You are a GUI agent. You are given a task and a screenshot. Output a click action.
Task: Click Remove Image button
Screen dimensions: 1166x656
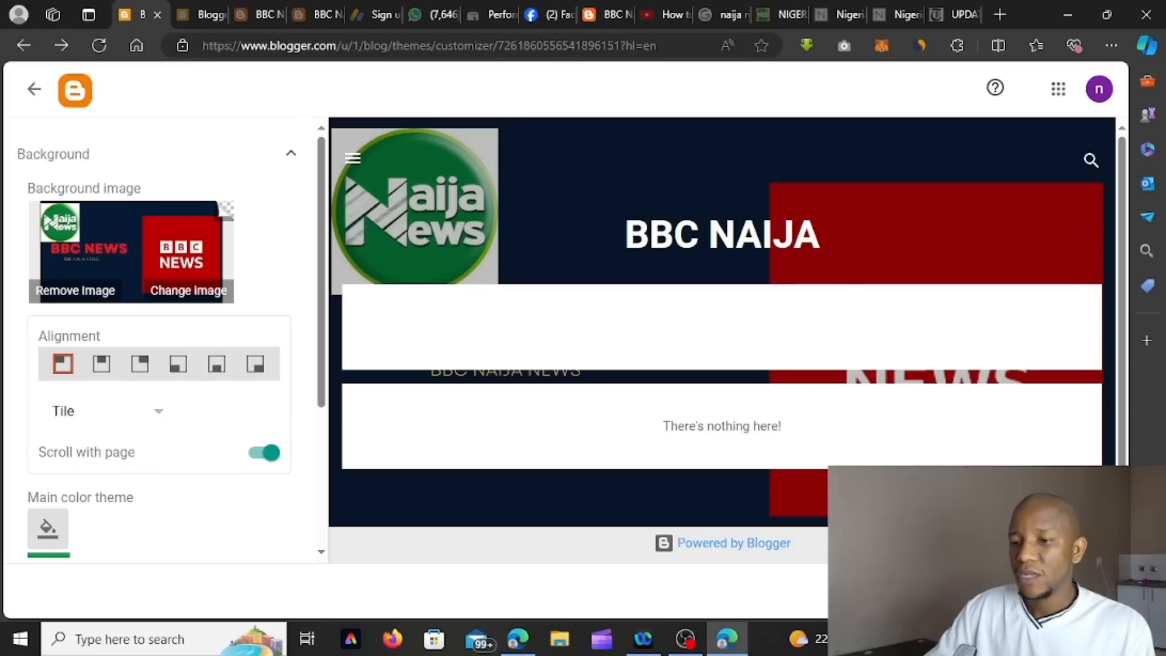(75, 290)
